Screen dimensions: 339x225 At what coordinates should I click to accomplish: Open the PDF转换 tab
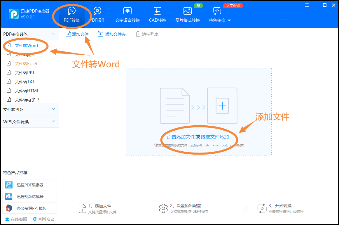71,15
